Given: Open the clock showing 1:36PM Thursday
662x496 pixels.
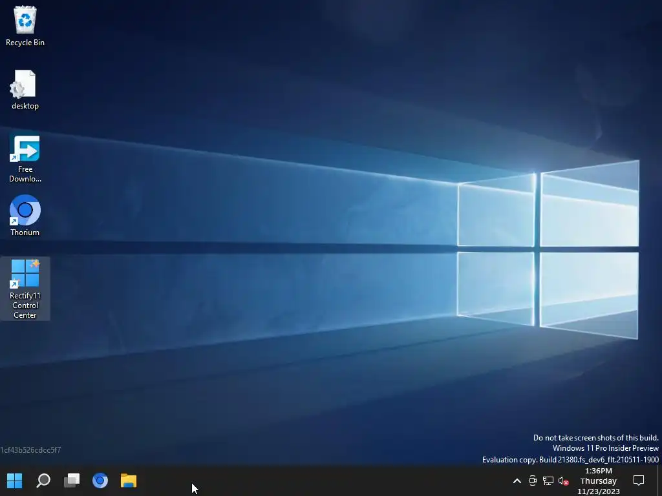Looking at the screenshot, I should tap(598, 481).
